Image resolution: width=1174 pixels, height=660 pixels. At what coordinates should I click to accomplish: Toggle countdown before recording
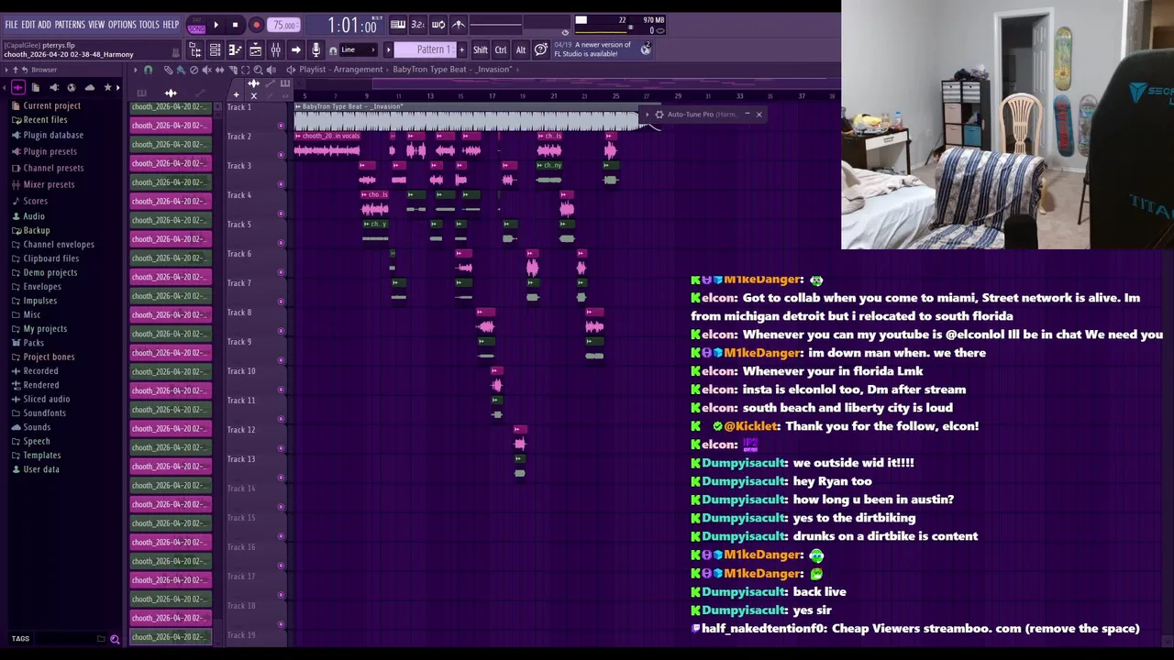click(x=417, y=25)
